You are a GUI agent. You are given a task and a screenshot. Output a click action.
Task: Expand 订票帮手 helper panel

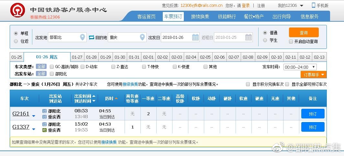click(314, 75)
